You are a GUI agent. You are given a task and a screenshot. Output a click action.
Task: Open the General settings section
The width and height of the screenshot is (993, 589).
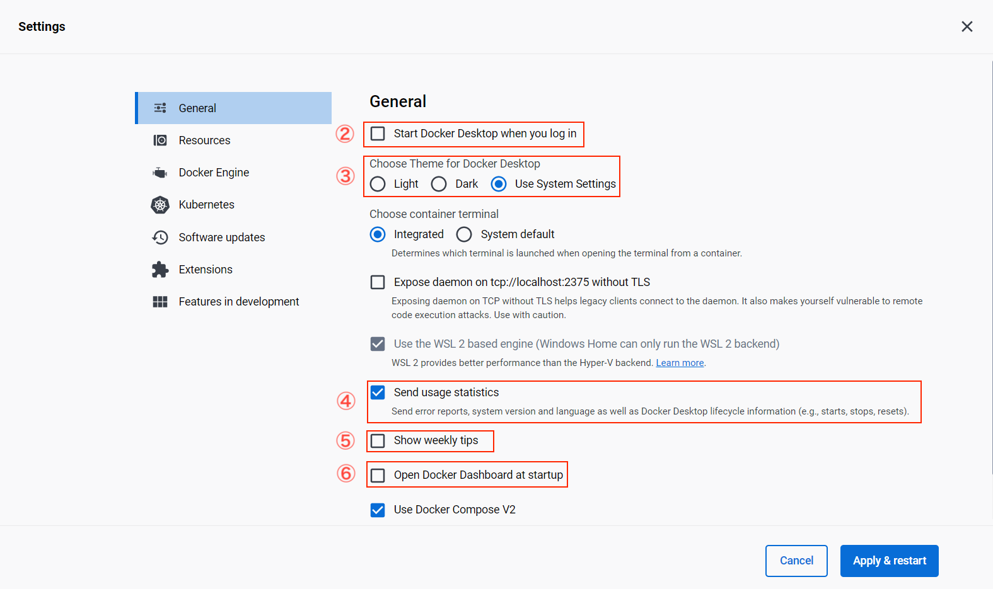(x=234, y=108)
